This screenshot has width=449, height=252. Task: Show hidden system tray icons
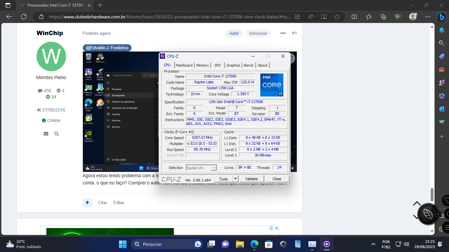click(373, 244)
